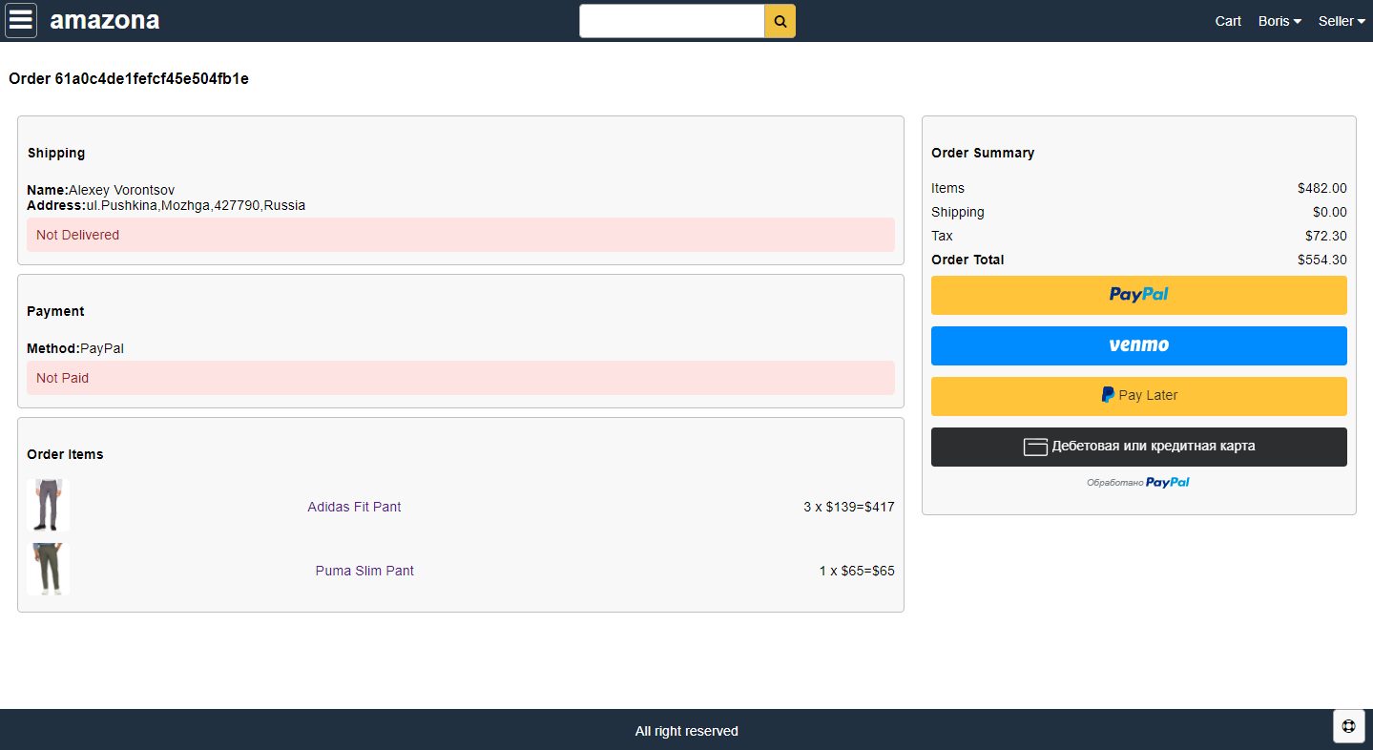Image resolution: width=1373 pixels, height=750 pixels.
Task: Open the Cart page
Action: (x=1228, y=21)
